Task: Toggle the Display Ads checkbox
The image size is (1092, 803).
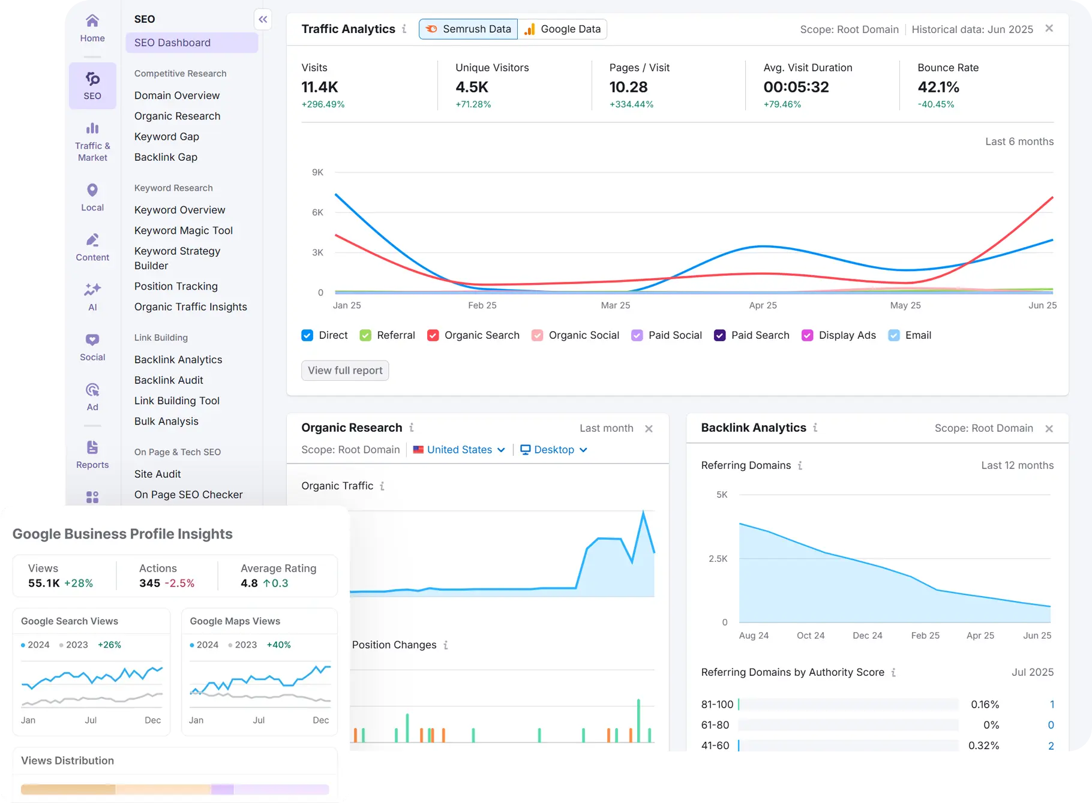Action: tap(808, 335)
